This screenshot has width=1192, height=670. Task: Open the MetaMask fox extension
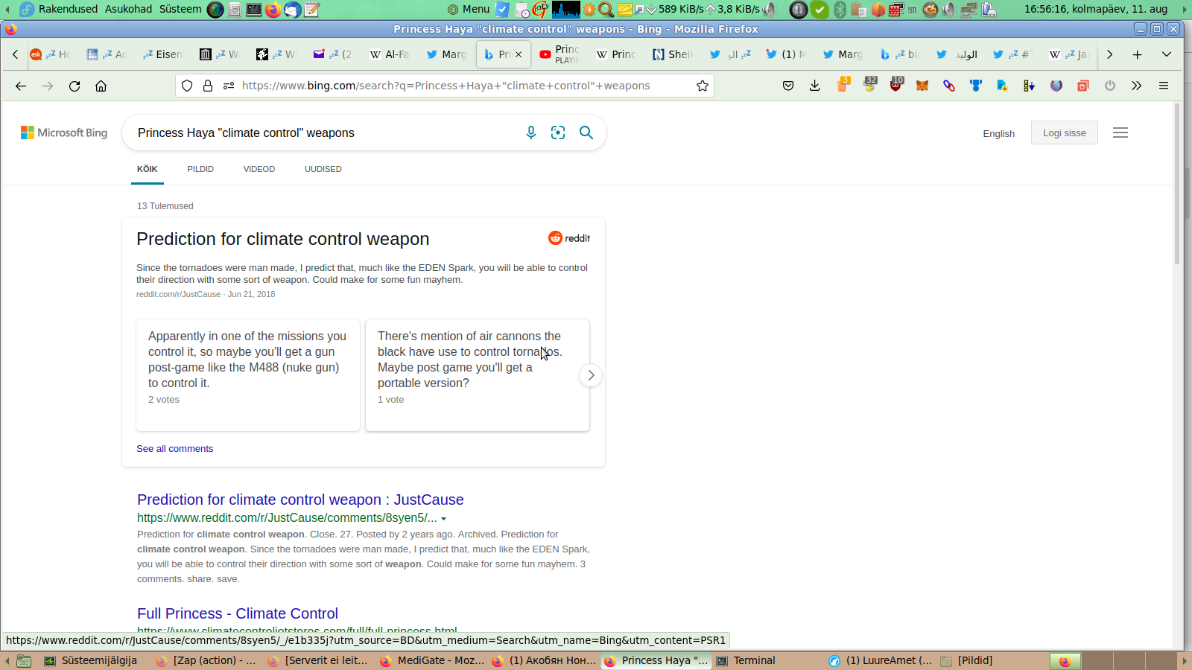click(922, 86)
